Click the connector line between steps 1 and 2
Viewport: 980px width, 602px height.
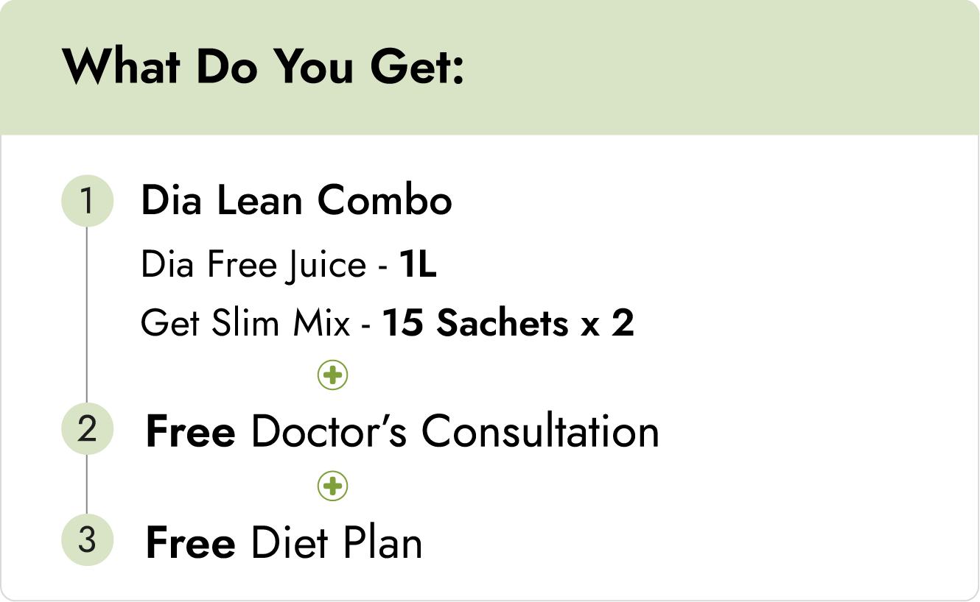click(87, 316)
